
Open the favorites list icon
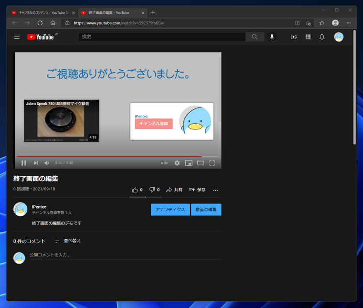322,23
